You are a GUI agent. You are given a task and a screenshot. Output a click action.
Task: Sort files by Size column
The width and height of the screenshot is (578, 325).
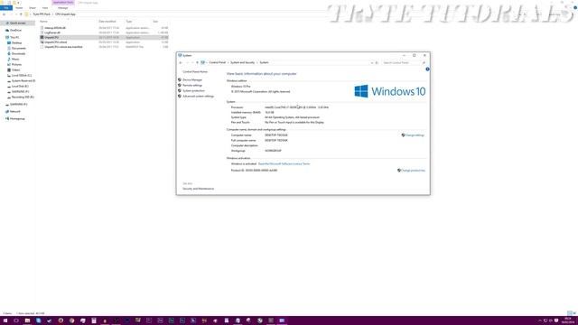[155, 22]
